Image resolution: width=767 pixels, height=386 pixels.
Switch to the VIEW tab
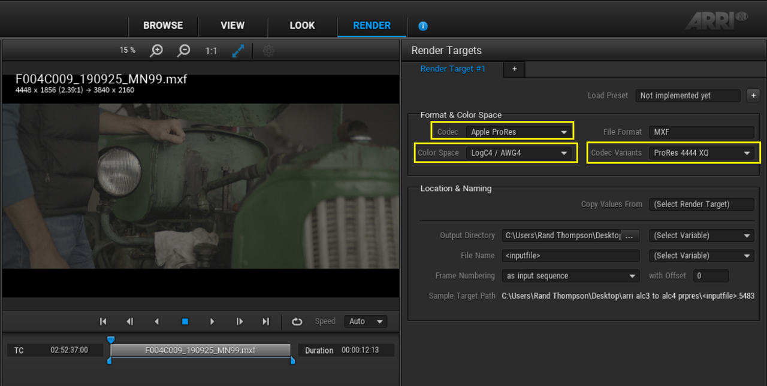(232, 25)
